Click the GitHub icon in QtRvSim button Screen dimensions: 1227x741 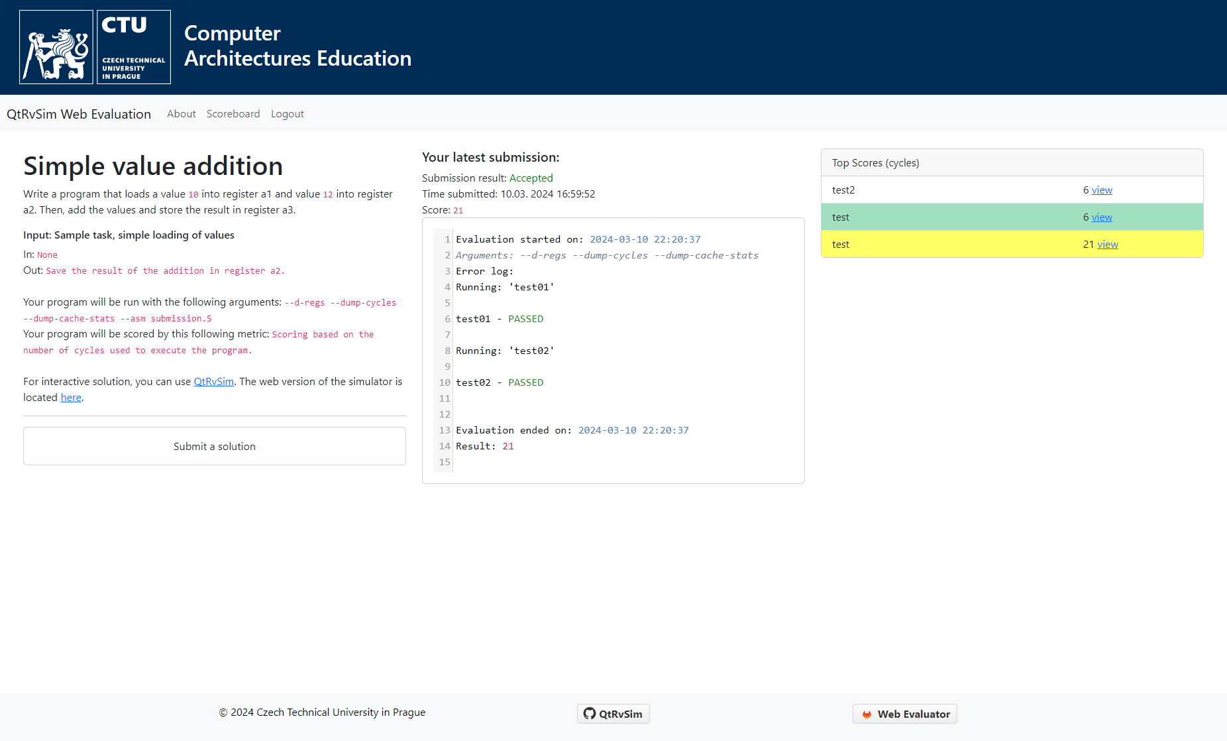click(x=590, y=713)
